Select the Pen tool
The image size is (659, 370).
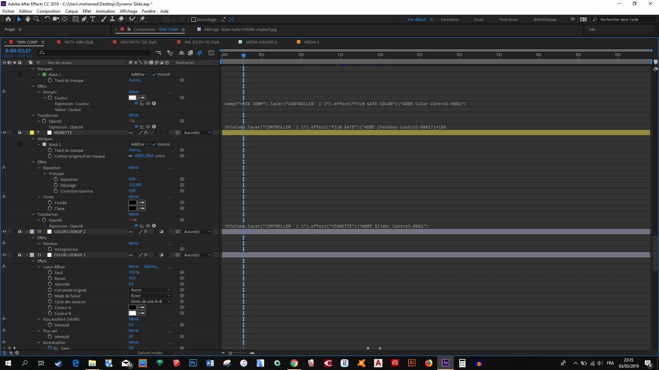tap(84, 19)
